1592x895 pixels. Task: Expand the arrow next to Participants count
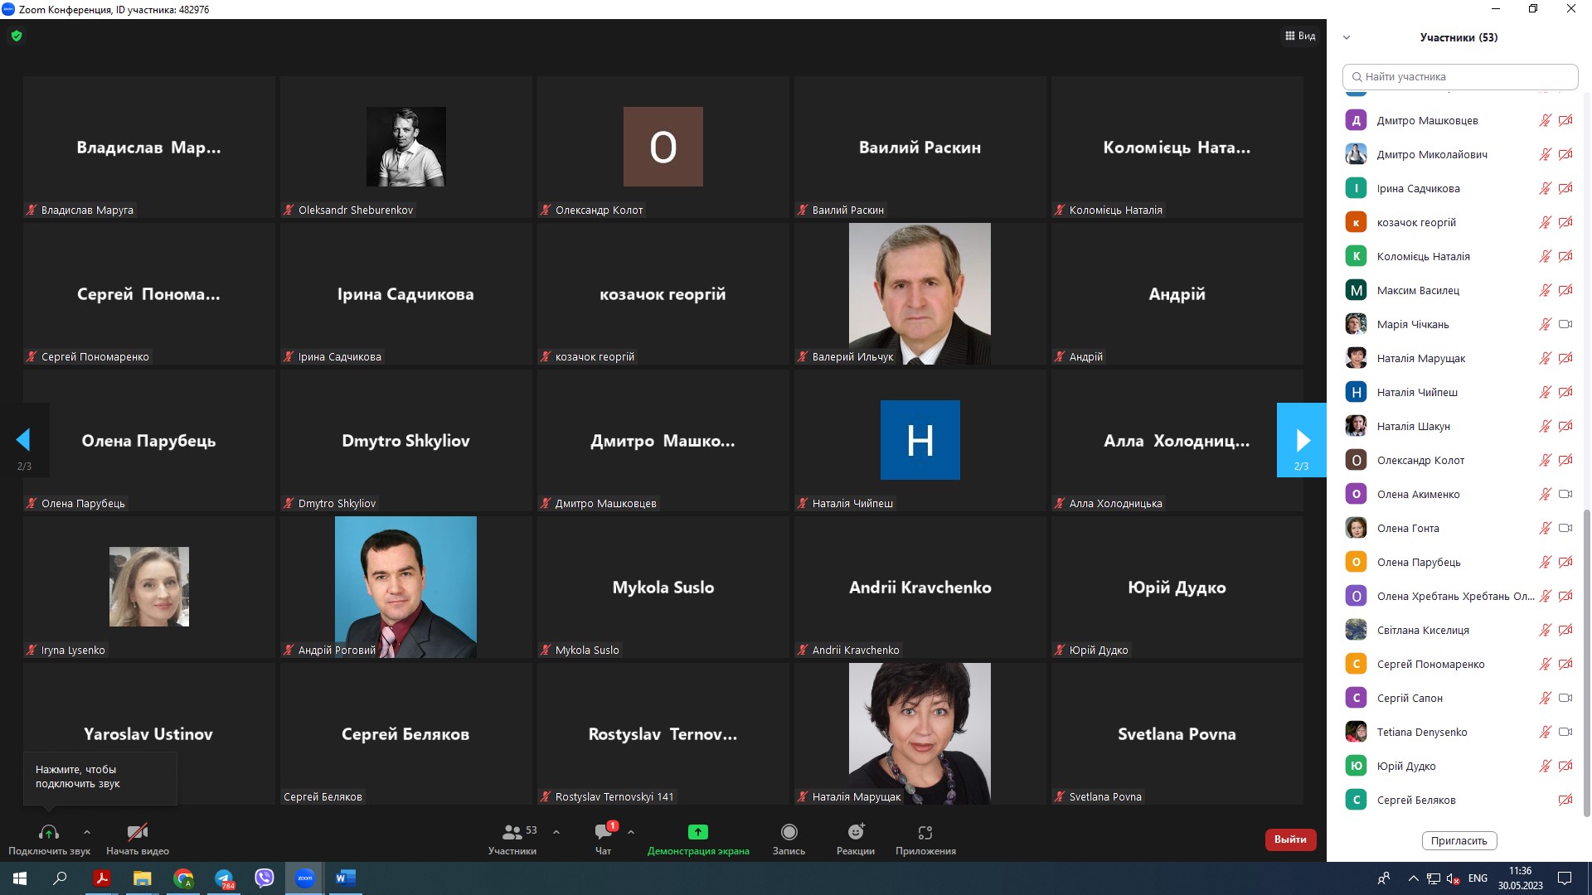coord(556,832)
